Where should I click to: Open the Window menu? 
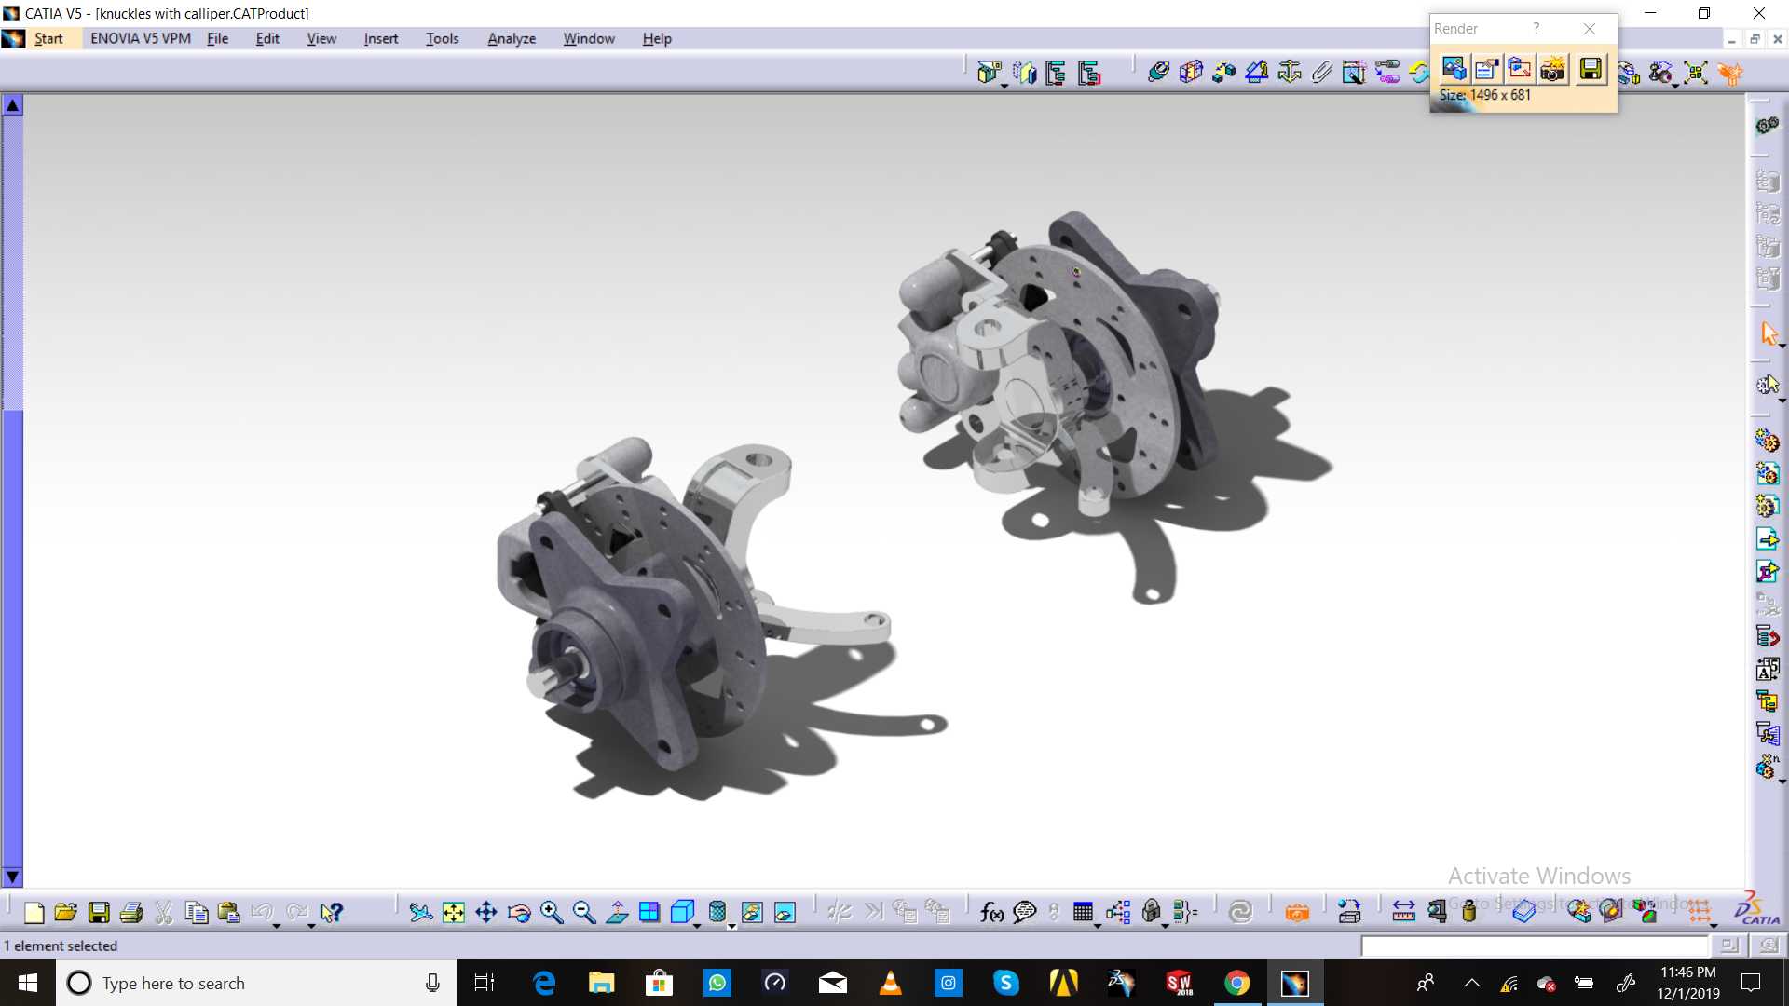click(589, 38)
